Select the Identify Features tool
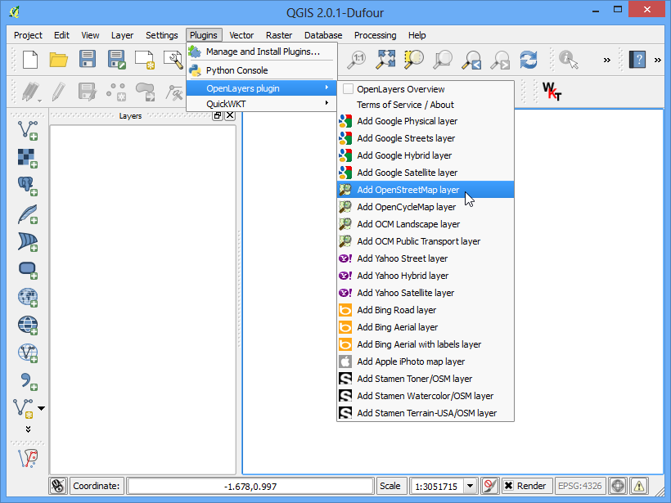 [568, 60]
